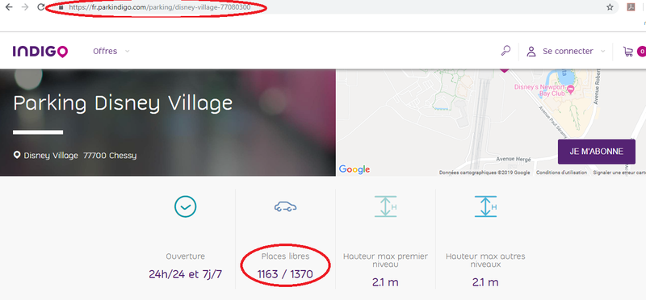
Task: Click Se connecter to log in
Action: click(x=568, y=52)
